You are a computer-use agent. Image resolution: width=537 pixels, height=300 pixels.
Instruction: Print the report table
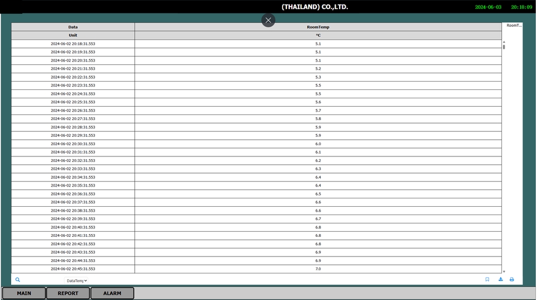(512, 279)
